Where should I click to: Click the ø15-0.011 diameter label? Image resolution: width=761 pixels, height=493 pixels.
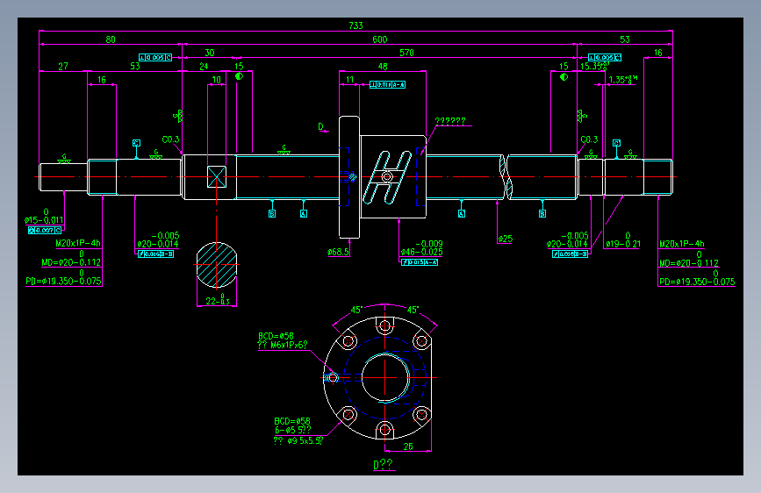point(44,216)
